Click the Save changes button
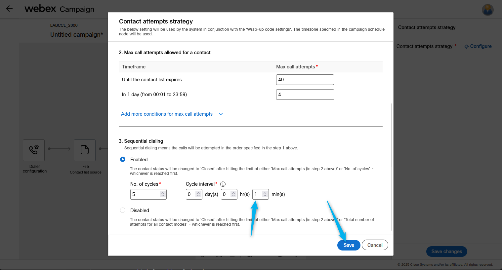Screen dimensions: 502x270 [446, 251]
